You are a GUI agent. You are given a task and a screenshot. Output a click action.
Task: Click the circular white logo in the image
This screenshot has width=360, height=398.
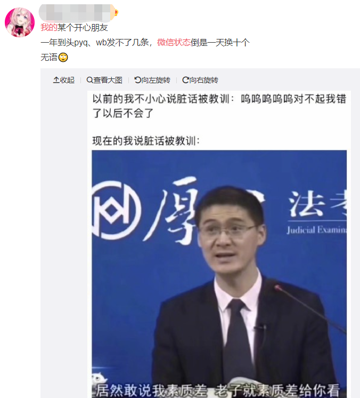116,210
